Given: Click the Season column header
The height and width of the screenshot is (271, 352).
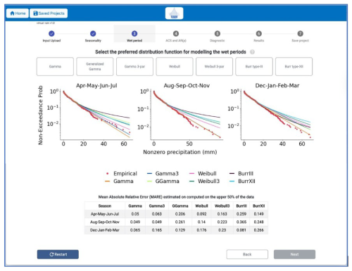Looking at the screenshot, I should tap(105, 206).
